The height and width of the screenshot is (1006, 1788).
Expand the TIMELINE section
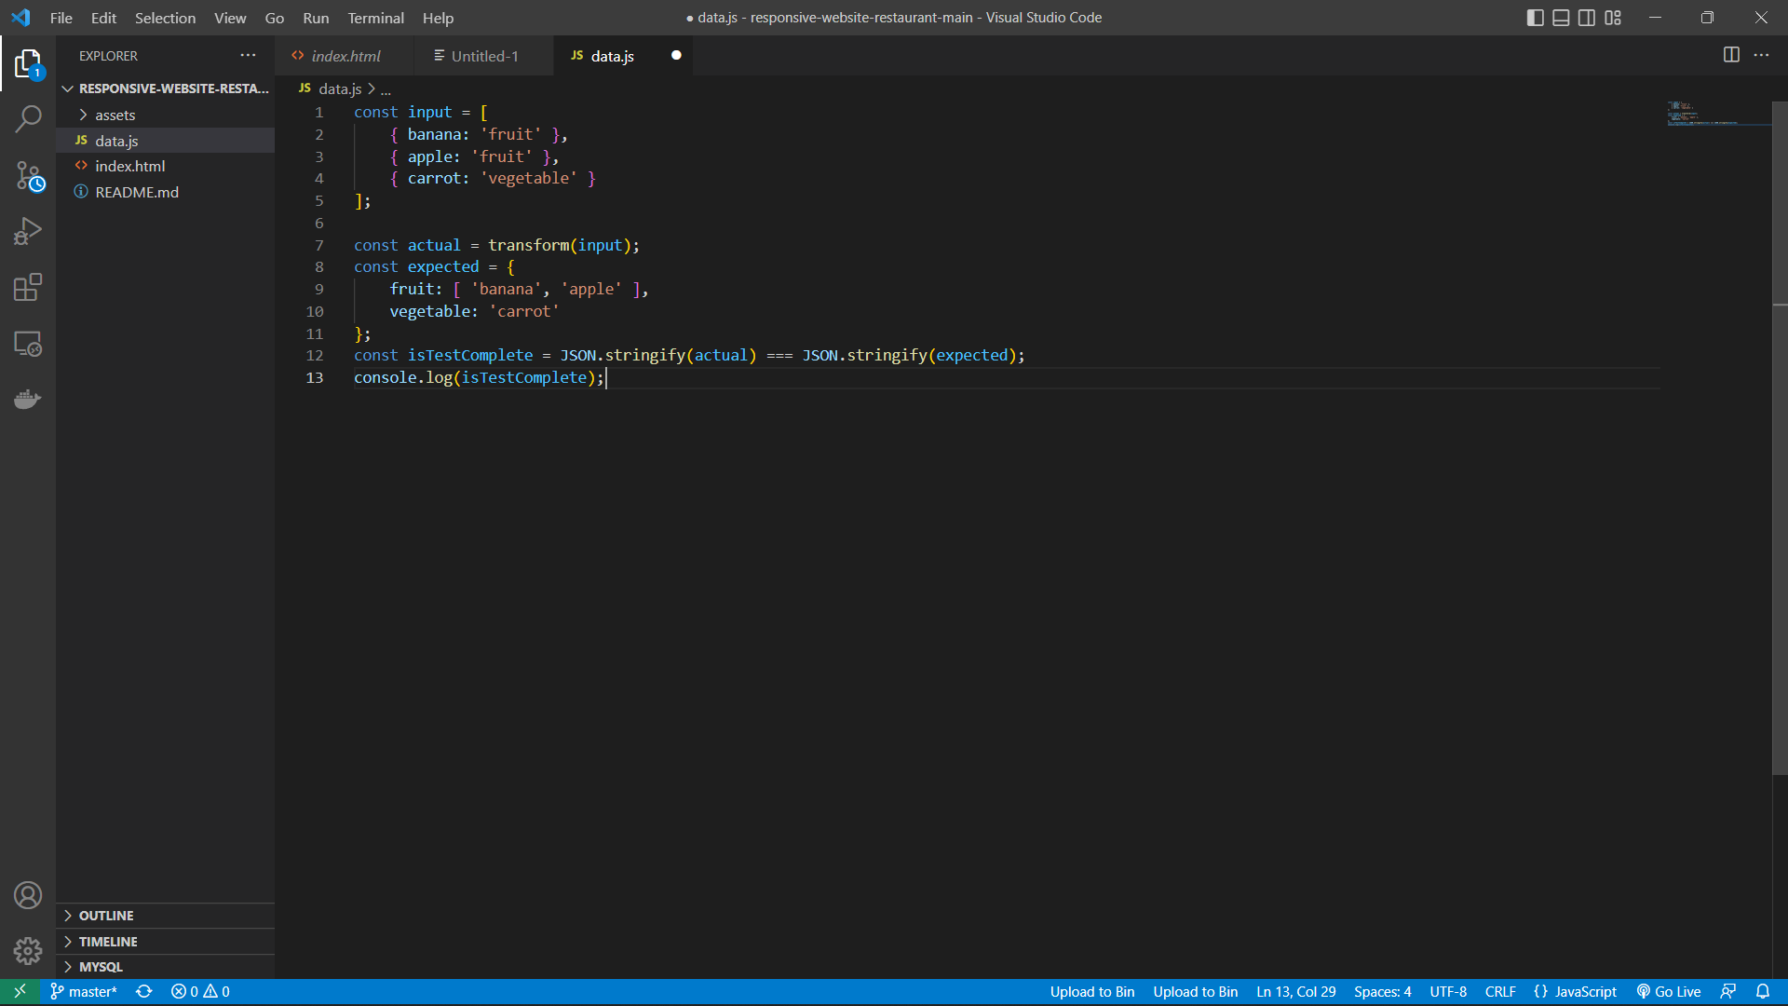coord(108,942)
